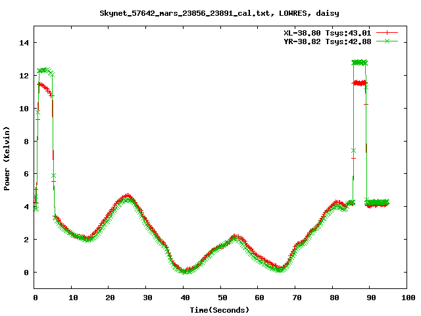Click y-axis tick label 8
Image resolution: width=421 pixels, height=316 pixels.
click(26, 142)
